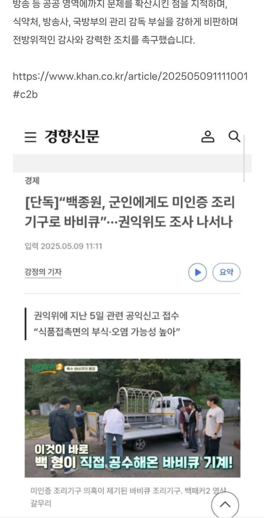The width and height of the screenshot is (264, 518).
Task: Click the 경향신문 logo
Action: click(x=72, y=137)
